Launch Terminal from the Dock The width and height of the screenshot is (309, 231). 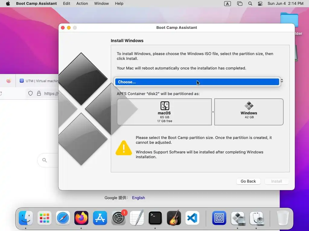[x=155, y=218]
